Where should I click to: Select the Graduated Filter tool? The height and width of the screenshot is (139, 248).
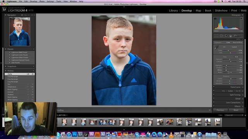[231, 36]
